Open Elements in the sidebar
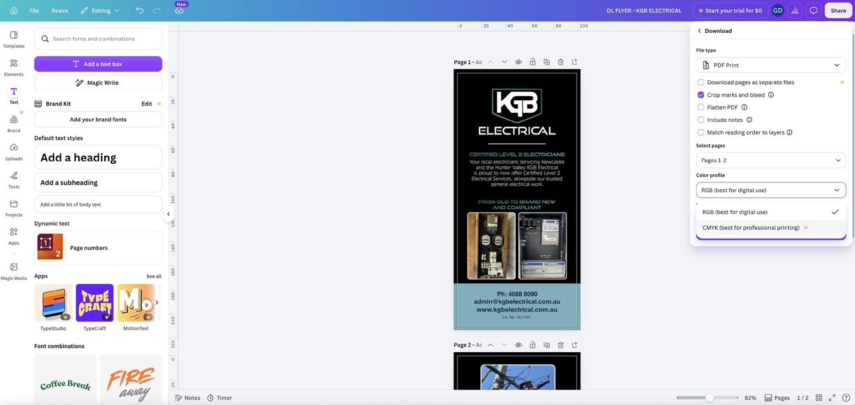 point(13,67)
